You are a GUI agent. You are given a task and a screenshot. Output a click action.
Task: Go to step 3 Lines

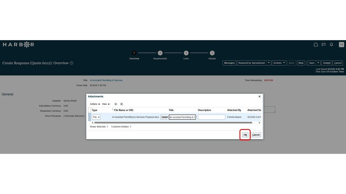point(186,53)
